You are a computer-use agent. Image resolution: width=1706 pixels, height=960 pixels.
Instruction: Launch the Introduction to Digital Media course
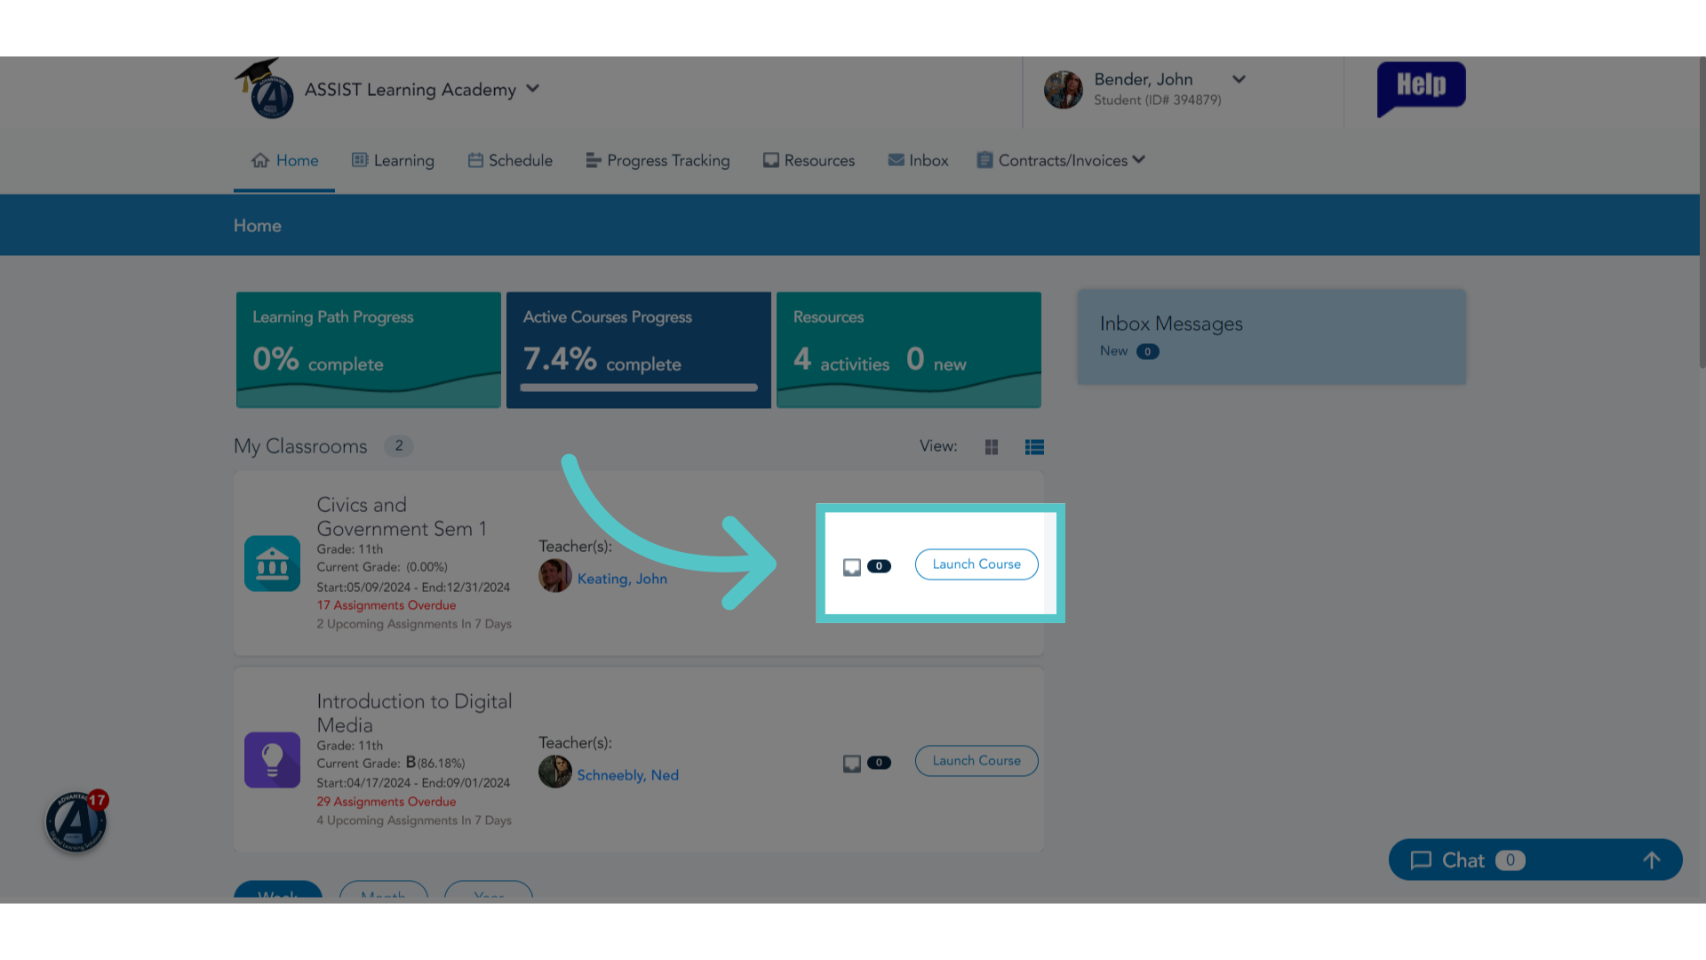977,761
